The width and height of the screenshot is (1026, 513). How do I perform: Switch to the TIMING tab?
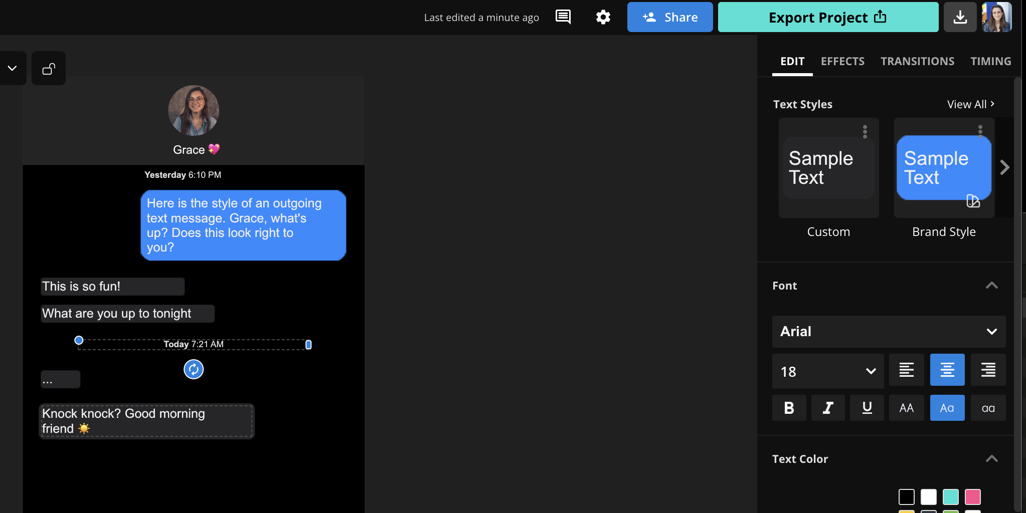[x=990, y=61]
